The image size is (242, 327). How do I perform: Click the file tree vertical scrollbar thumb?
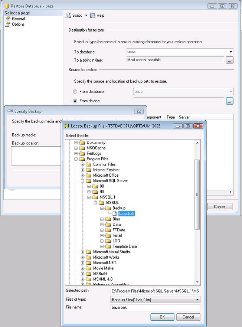pos(197,194)
